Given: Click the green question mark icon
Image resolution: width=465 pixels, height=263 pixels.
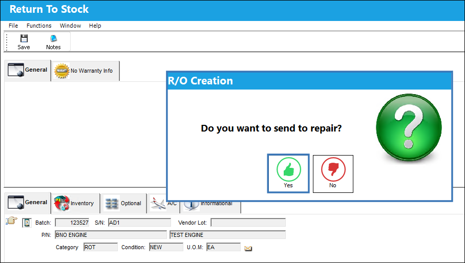Looking at the screenshot, I should [409, 128].
